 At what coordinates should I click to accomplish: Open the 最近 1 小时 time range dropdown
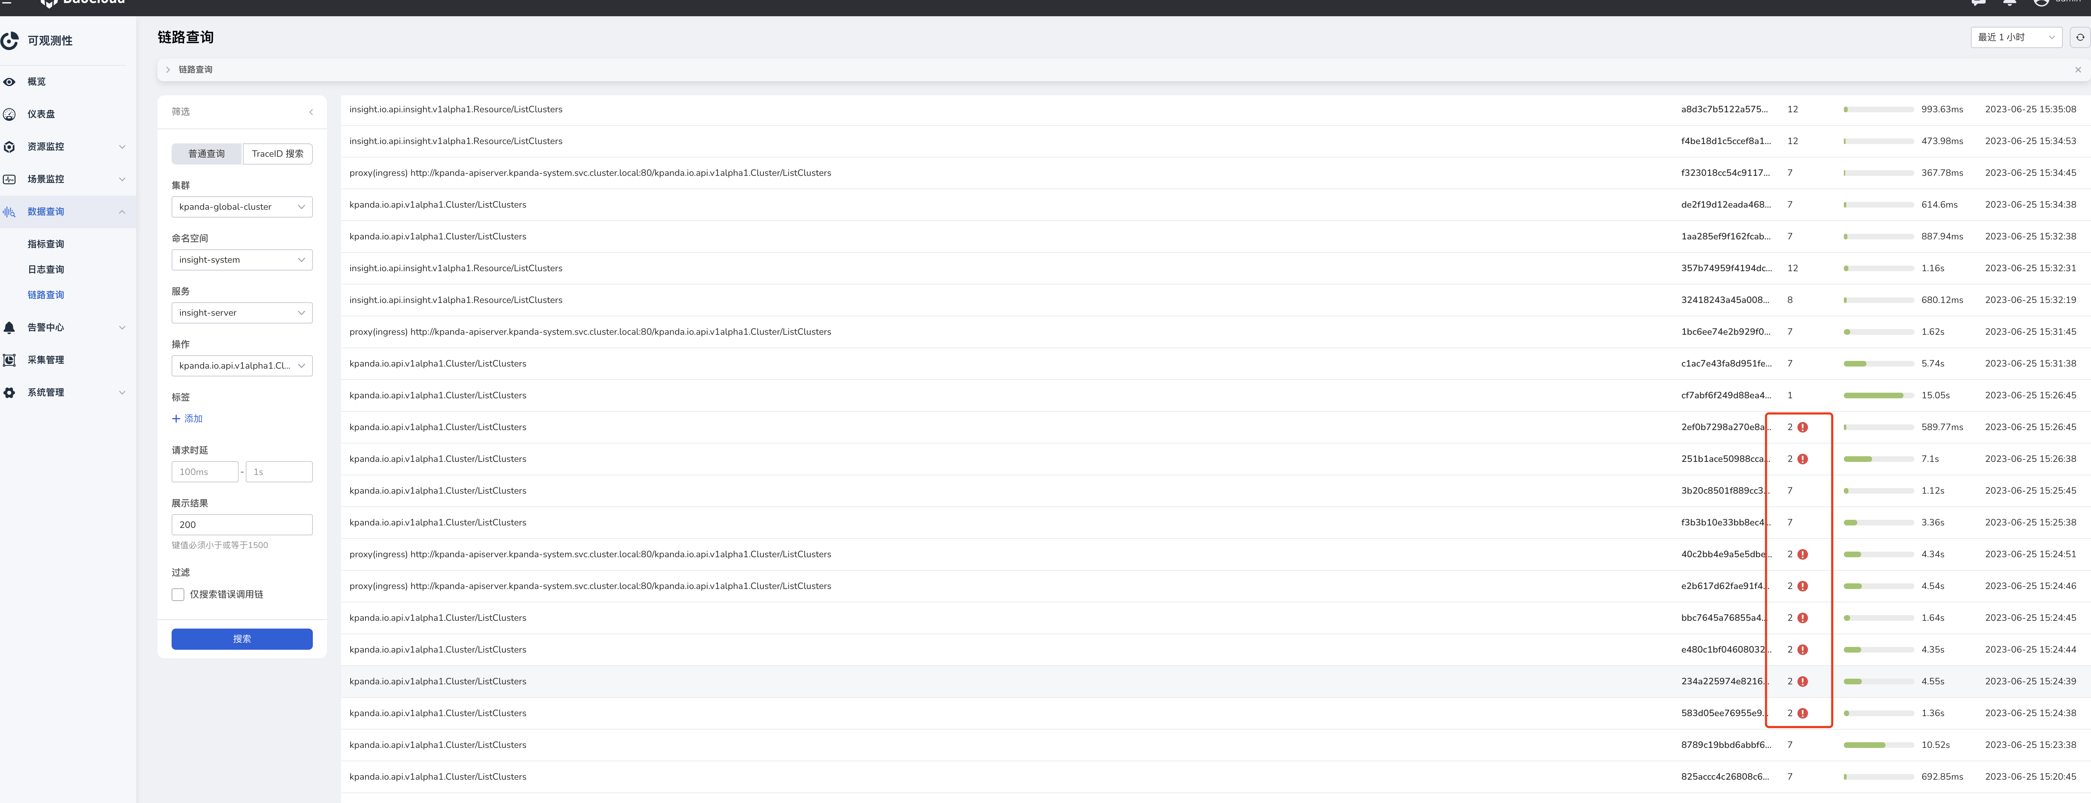[2016, 37]
